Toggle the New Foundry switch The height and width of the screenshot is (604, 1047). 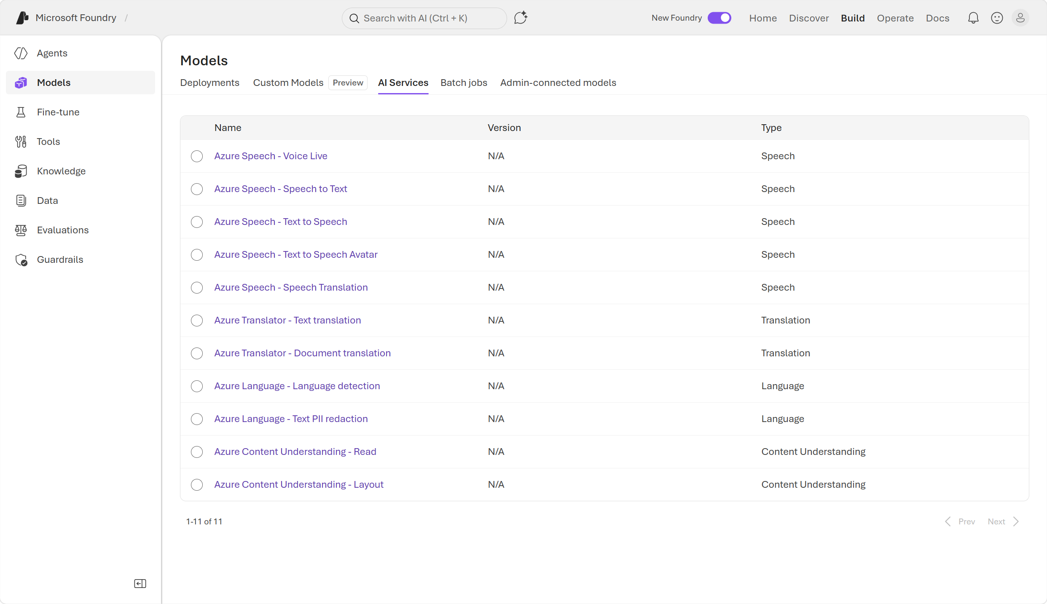coord(719,18)
